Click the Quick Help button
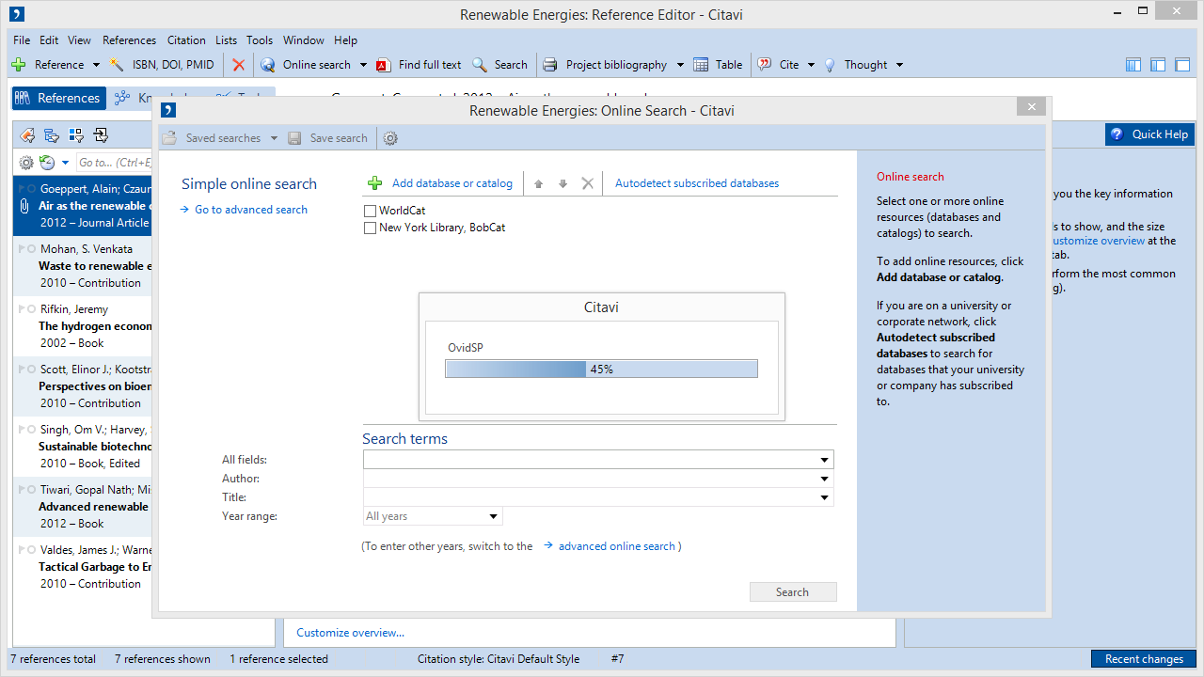 tap(1149, 134)
